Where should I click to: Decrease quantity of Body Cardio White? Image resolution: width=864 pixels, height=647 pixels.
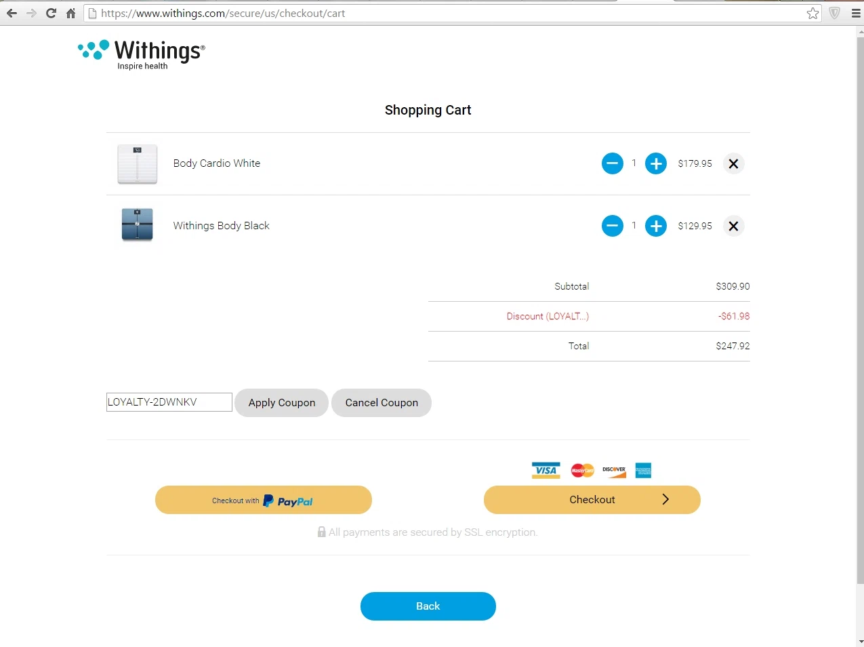click(612, 163)
